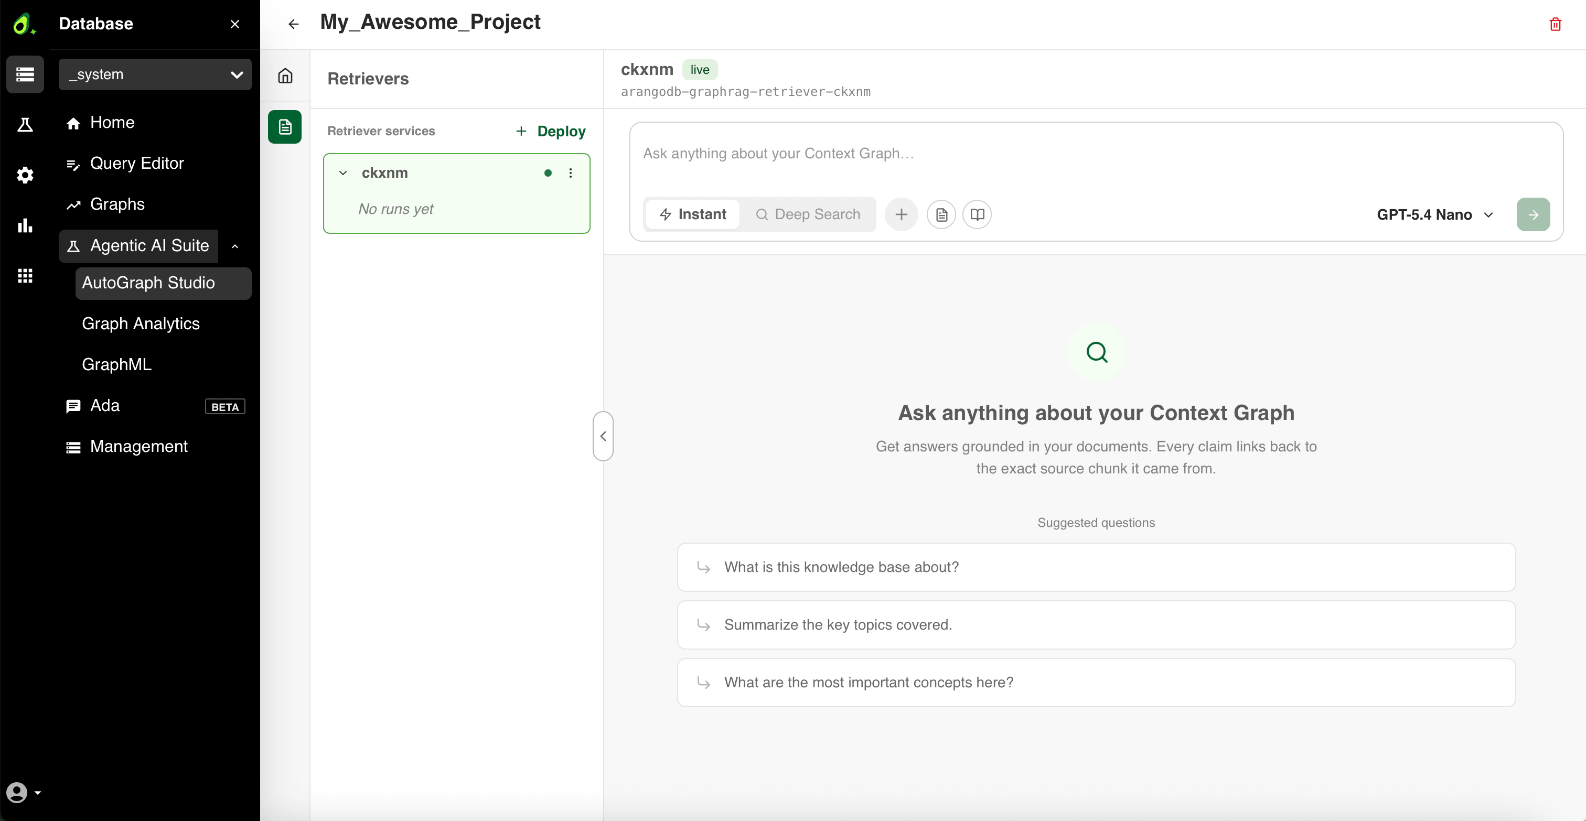This screenshot has width=1586, height=821.
Task: Open the GPT-5.4 Nano model dropdown
Action: pos(1435,215)
